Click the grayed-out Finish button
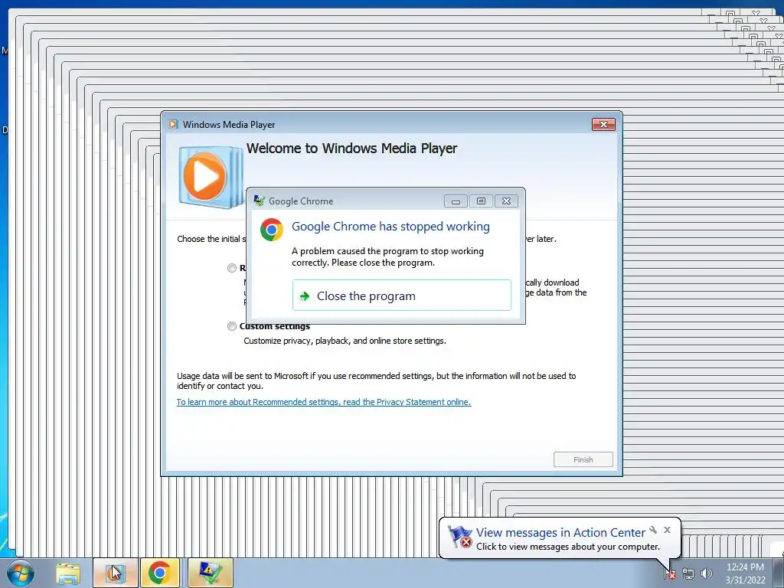The image size is (784, 588). coord(583,459)
